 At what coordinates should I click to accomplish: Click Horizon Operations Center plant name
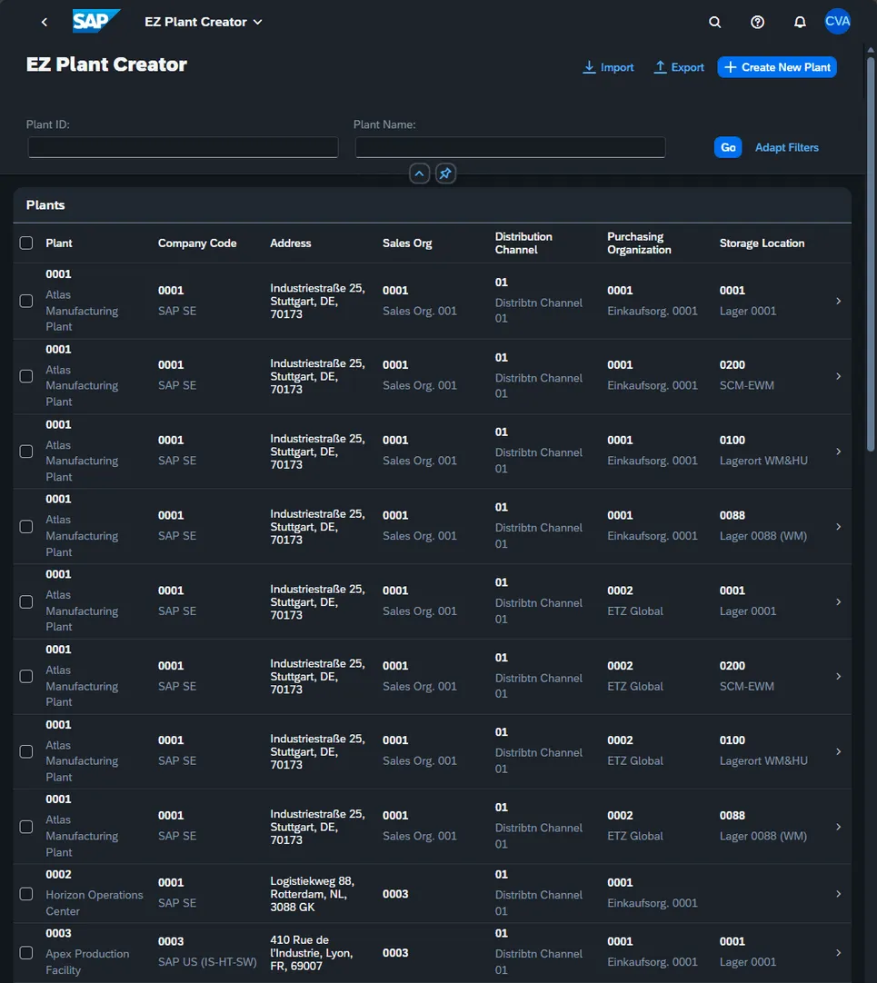tap(95, 903)
